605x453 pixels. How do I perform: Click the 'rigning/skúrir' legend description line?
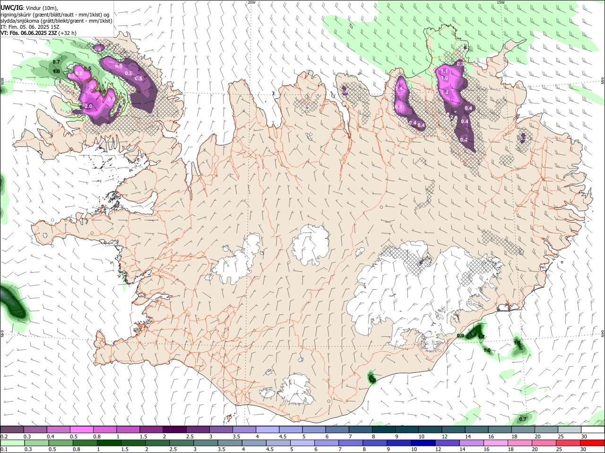(x=55, y=14)
